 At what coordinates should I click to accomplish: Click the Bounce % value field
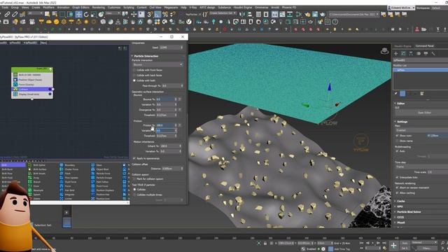click(166, 99)
